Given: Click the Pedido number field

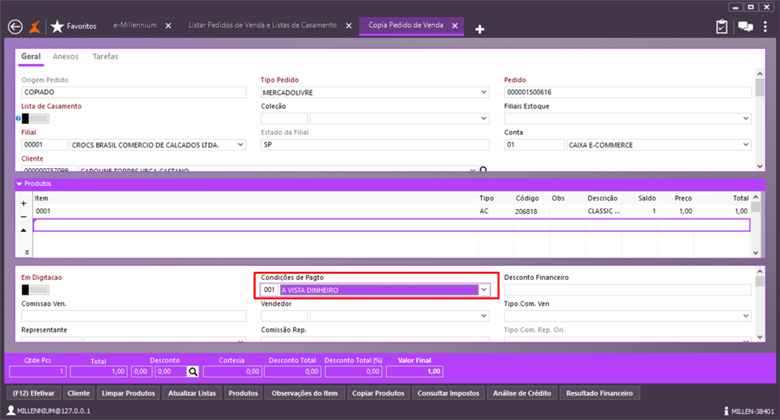Looking at the screenshot, I should click(627, 92).
